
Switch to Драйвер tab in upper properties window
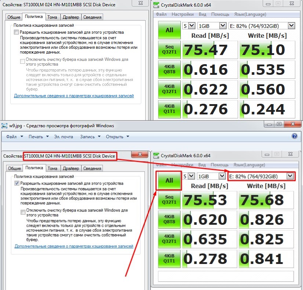[71, 17]
